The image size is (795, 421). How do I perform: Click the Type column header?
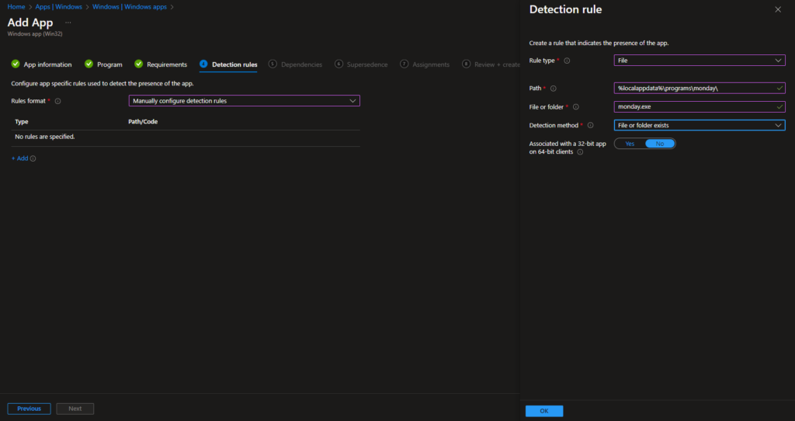[x=22, y=122]
